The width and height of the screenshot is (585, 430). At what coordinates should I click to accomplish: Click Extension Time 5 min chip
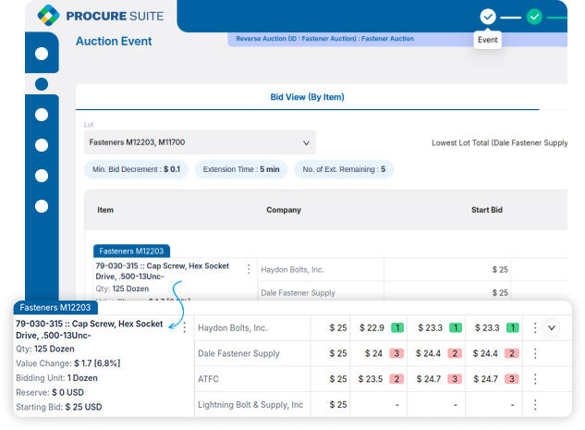pos(241,169)
